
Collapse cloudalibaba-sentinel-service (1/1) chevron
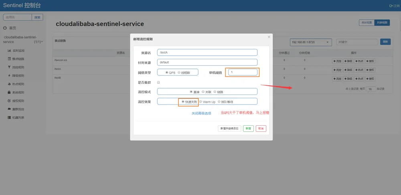pos(42,42)
